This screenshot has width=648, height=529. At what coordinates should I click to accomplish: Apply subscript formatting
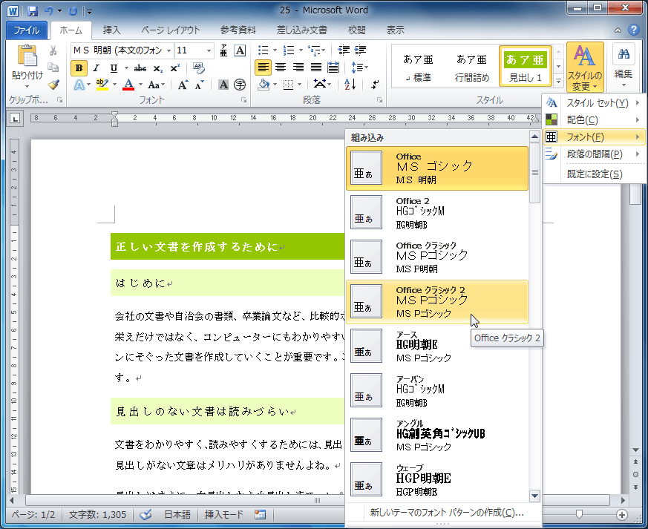(158, 68)
